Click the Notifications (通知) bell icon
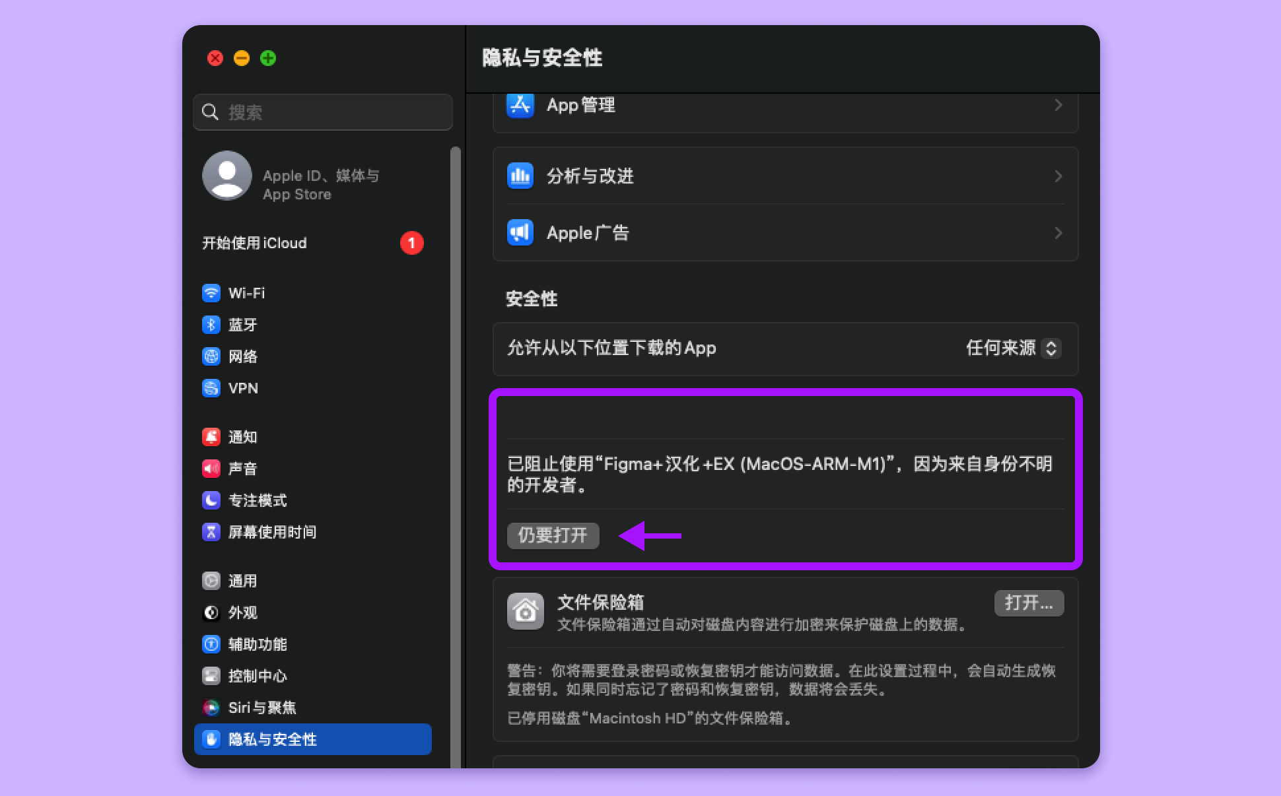 pyautogui.click(x=211, y=437)
